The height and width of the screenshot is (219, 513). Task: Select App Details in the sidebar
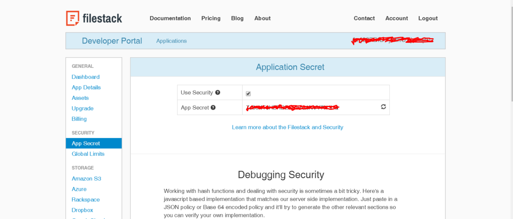tap(86, 88)
